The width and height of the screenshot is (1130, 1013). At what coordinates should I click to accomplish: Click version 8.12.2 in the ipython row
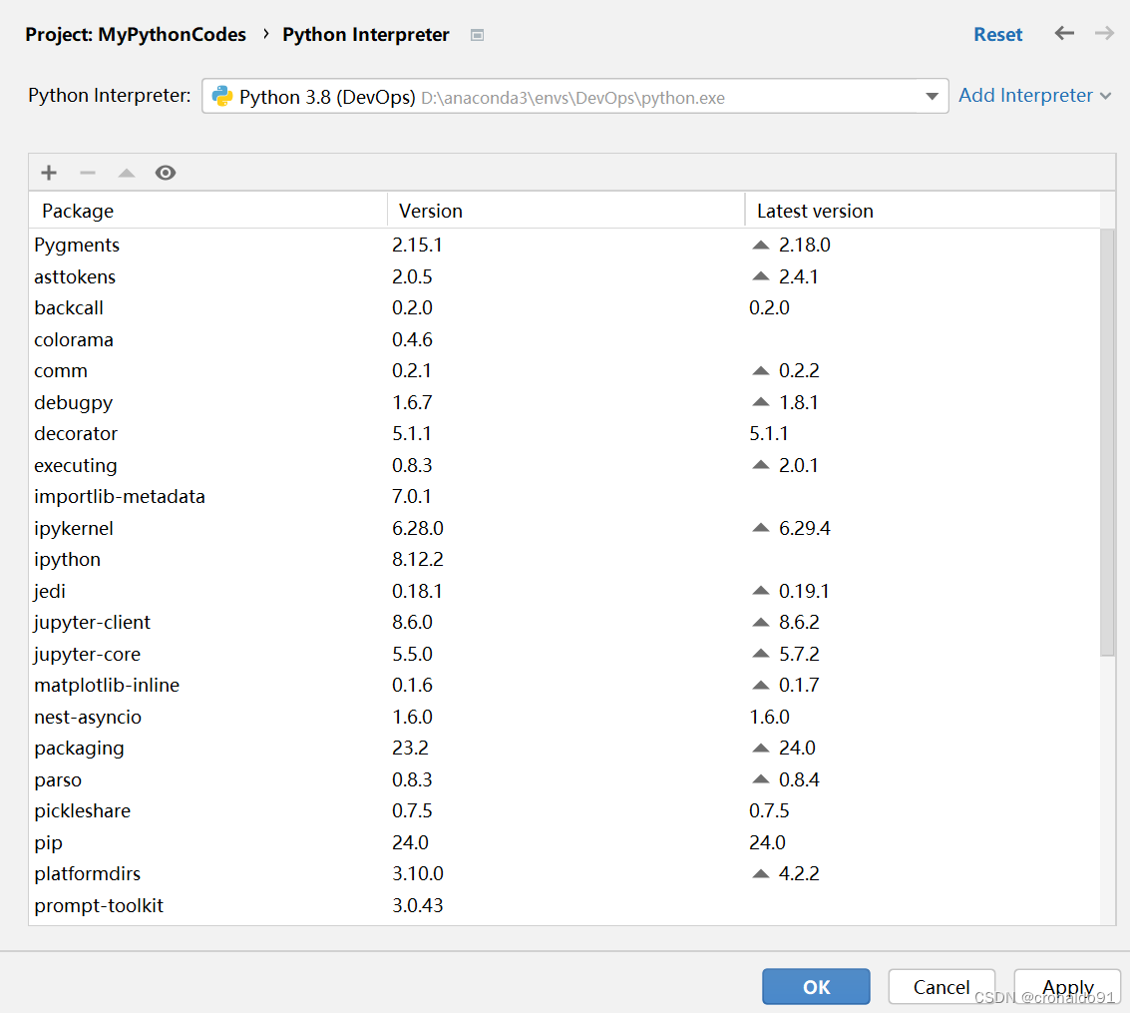[417, 560]
